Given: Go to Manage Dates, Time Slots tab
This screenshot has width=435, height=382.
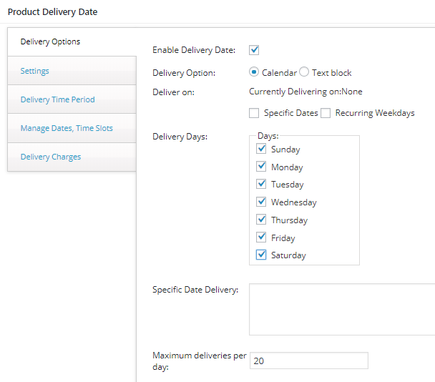Looking at the screenshot, I should point(67,128).
